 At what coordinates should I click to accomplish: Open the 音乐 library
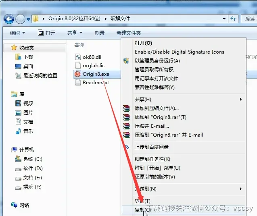coord(28,131)
